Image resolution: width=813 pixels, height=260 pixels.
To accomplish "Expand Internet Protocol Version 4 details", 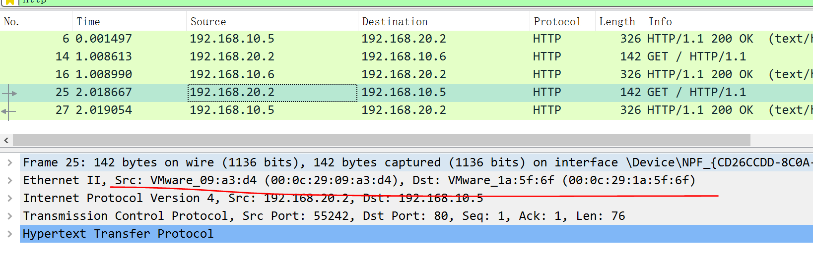I will [x=10, y=198].
